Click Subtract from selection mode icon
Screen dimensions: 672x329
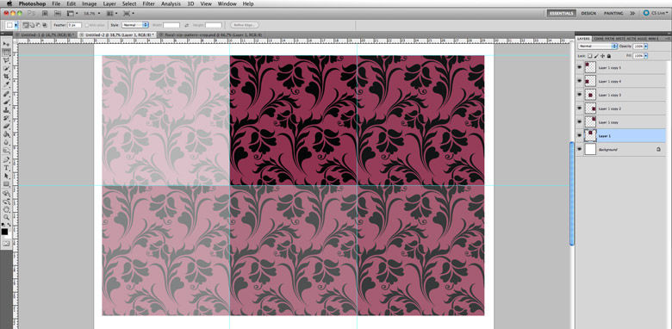[x=38, y=25]
